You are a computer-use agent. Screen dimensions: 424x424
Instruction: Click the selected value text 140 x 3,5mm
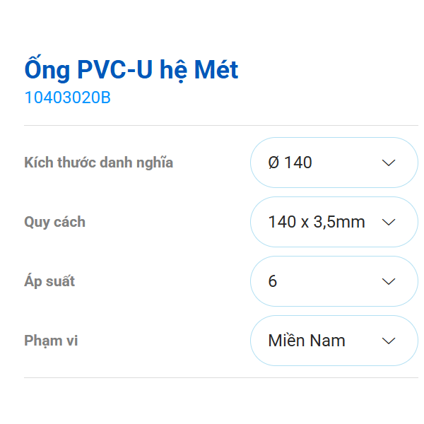coord(317,222)
